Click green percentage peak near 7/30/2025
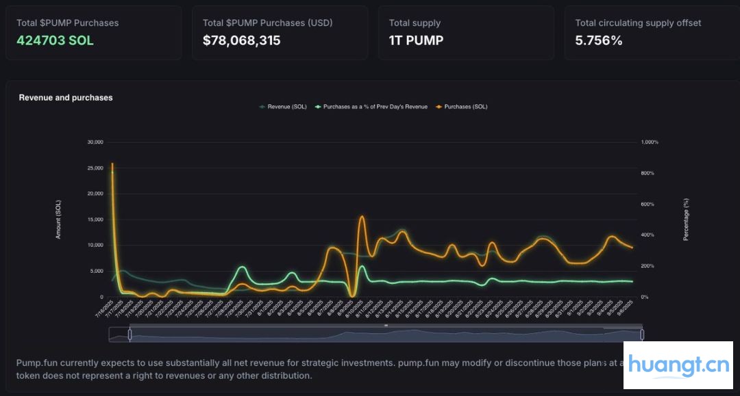The height and width of the screenshot is (396, 740). point(242,267)
